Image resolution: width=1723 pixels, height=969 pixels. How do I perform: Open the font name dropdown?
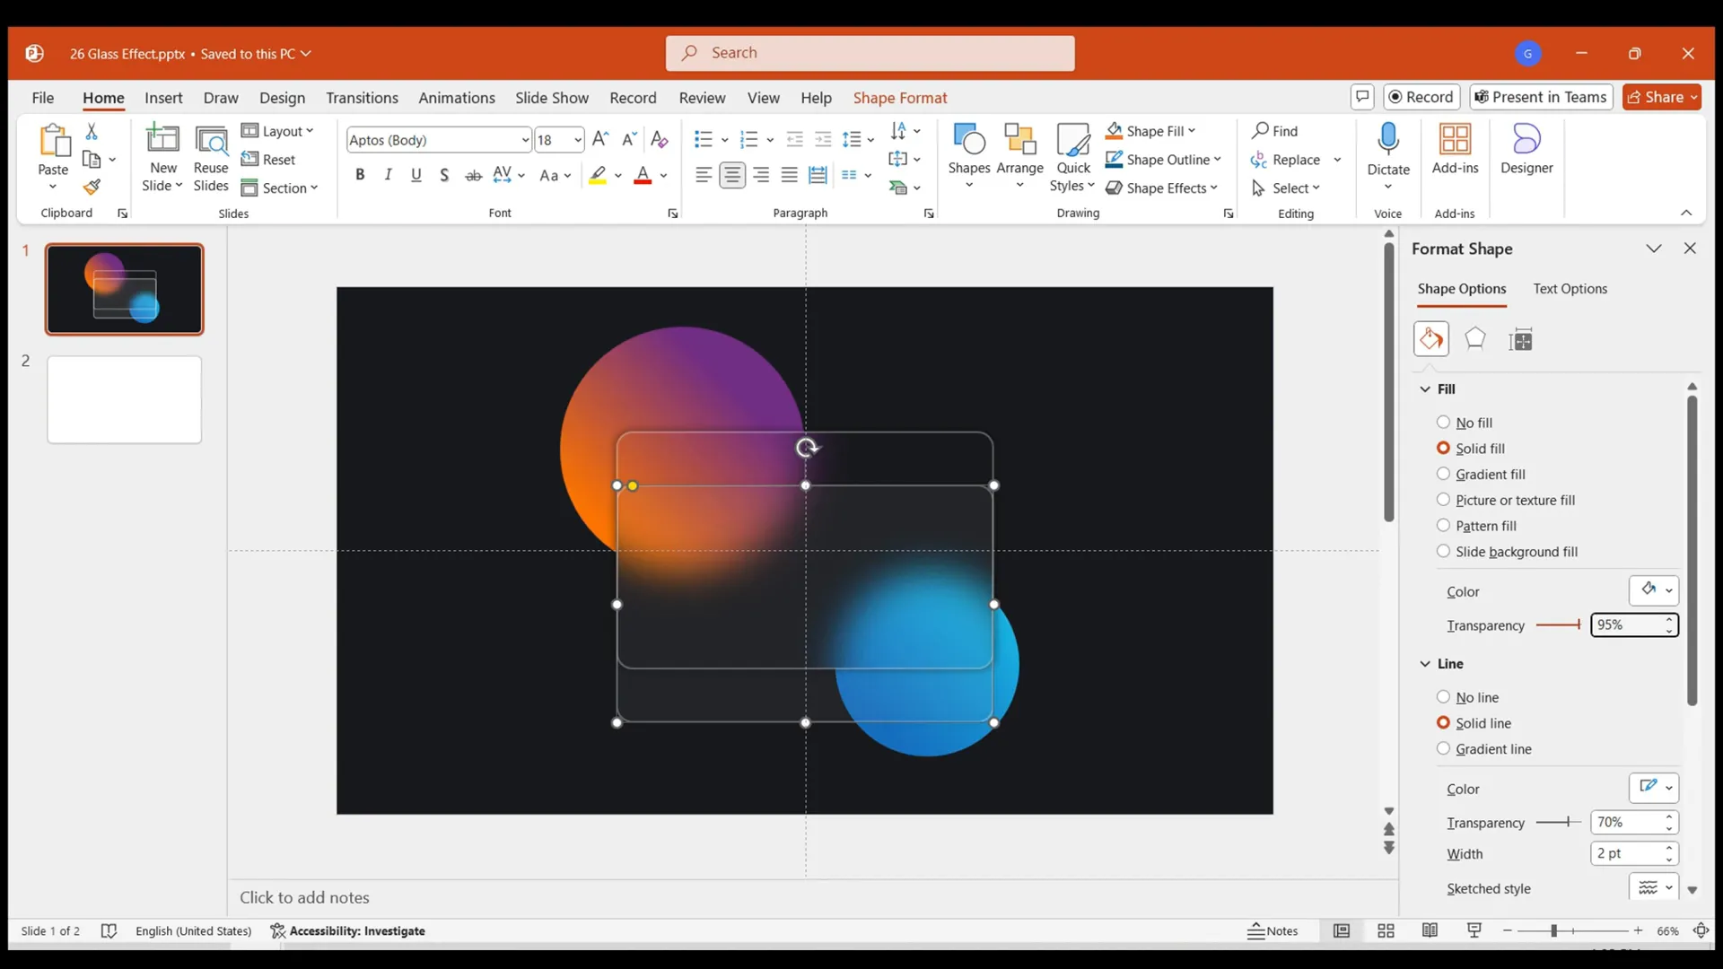pyautogui.click(x=525, y=140)
